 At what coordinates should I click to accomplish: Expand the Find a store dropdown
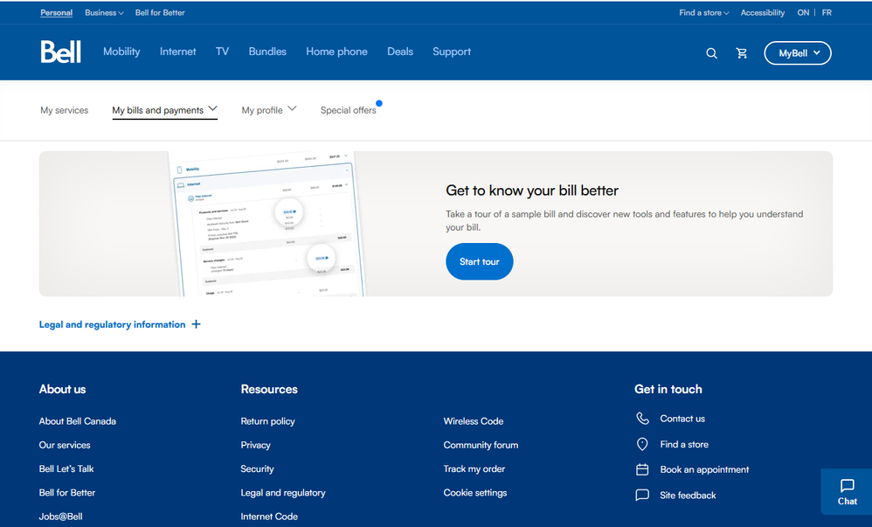pyautogui.click(x=703, y=13)
